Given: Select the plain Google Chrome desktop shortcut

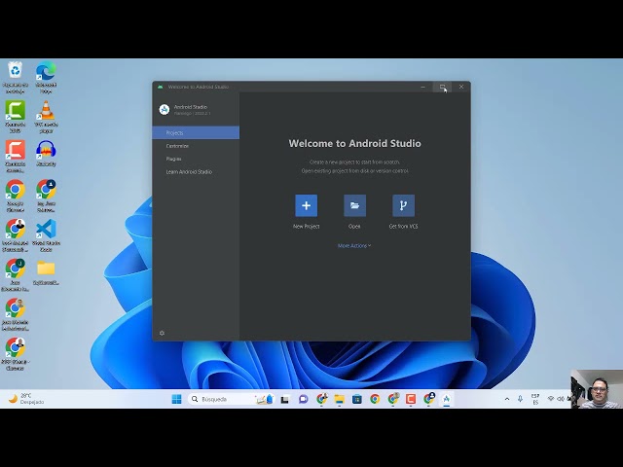Looking at the screenshot, I should (16, 196).
